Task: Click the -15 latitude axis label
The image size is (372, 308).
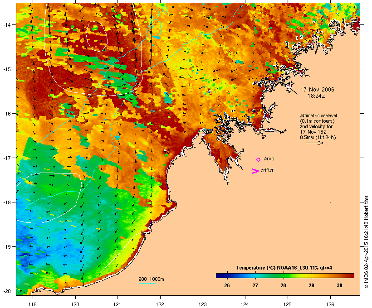Action: (x=6, y=69)
